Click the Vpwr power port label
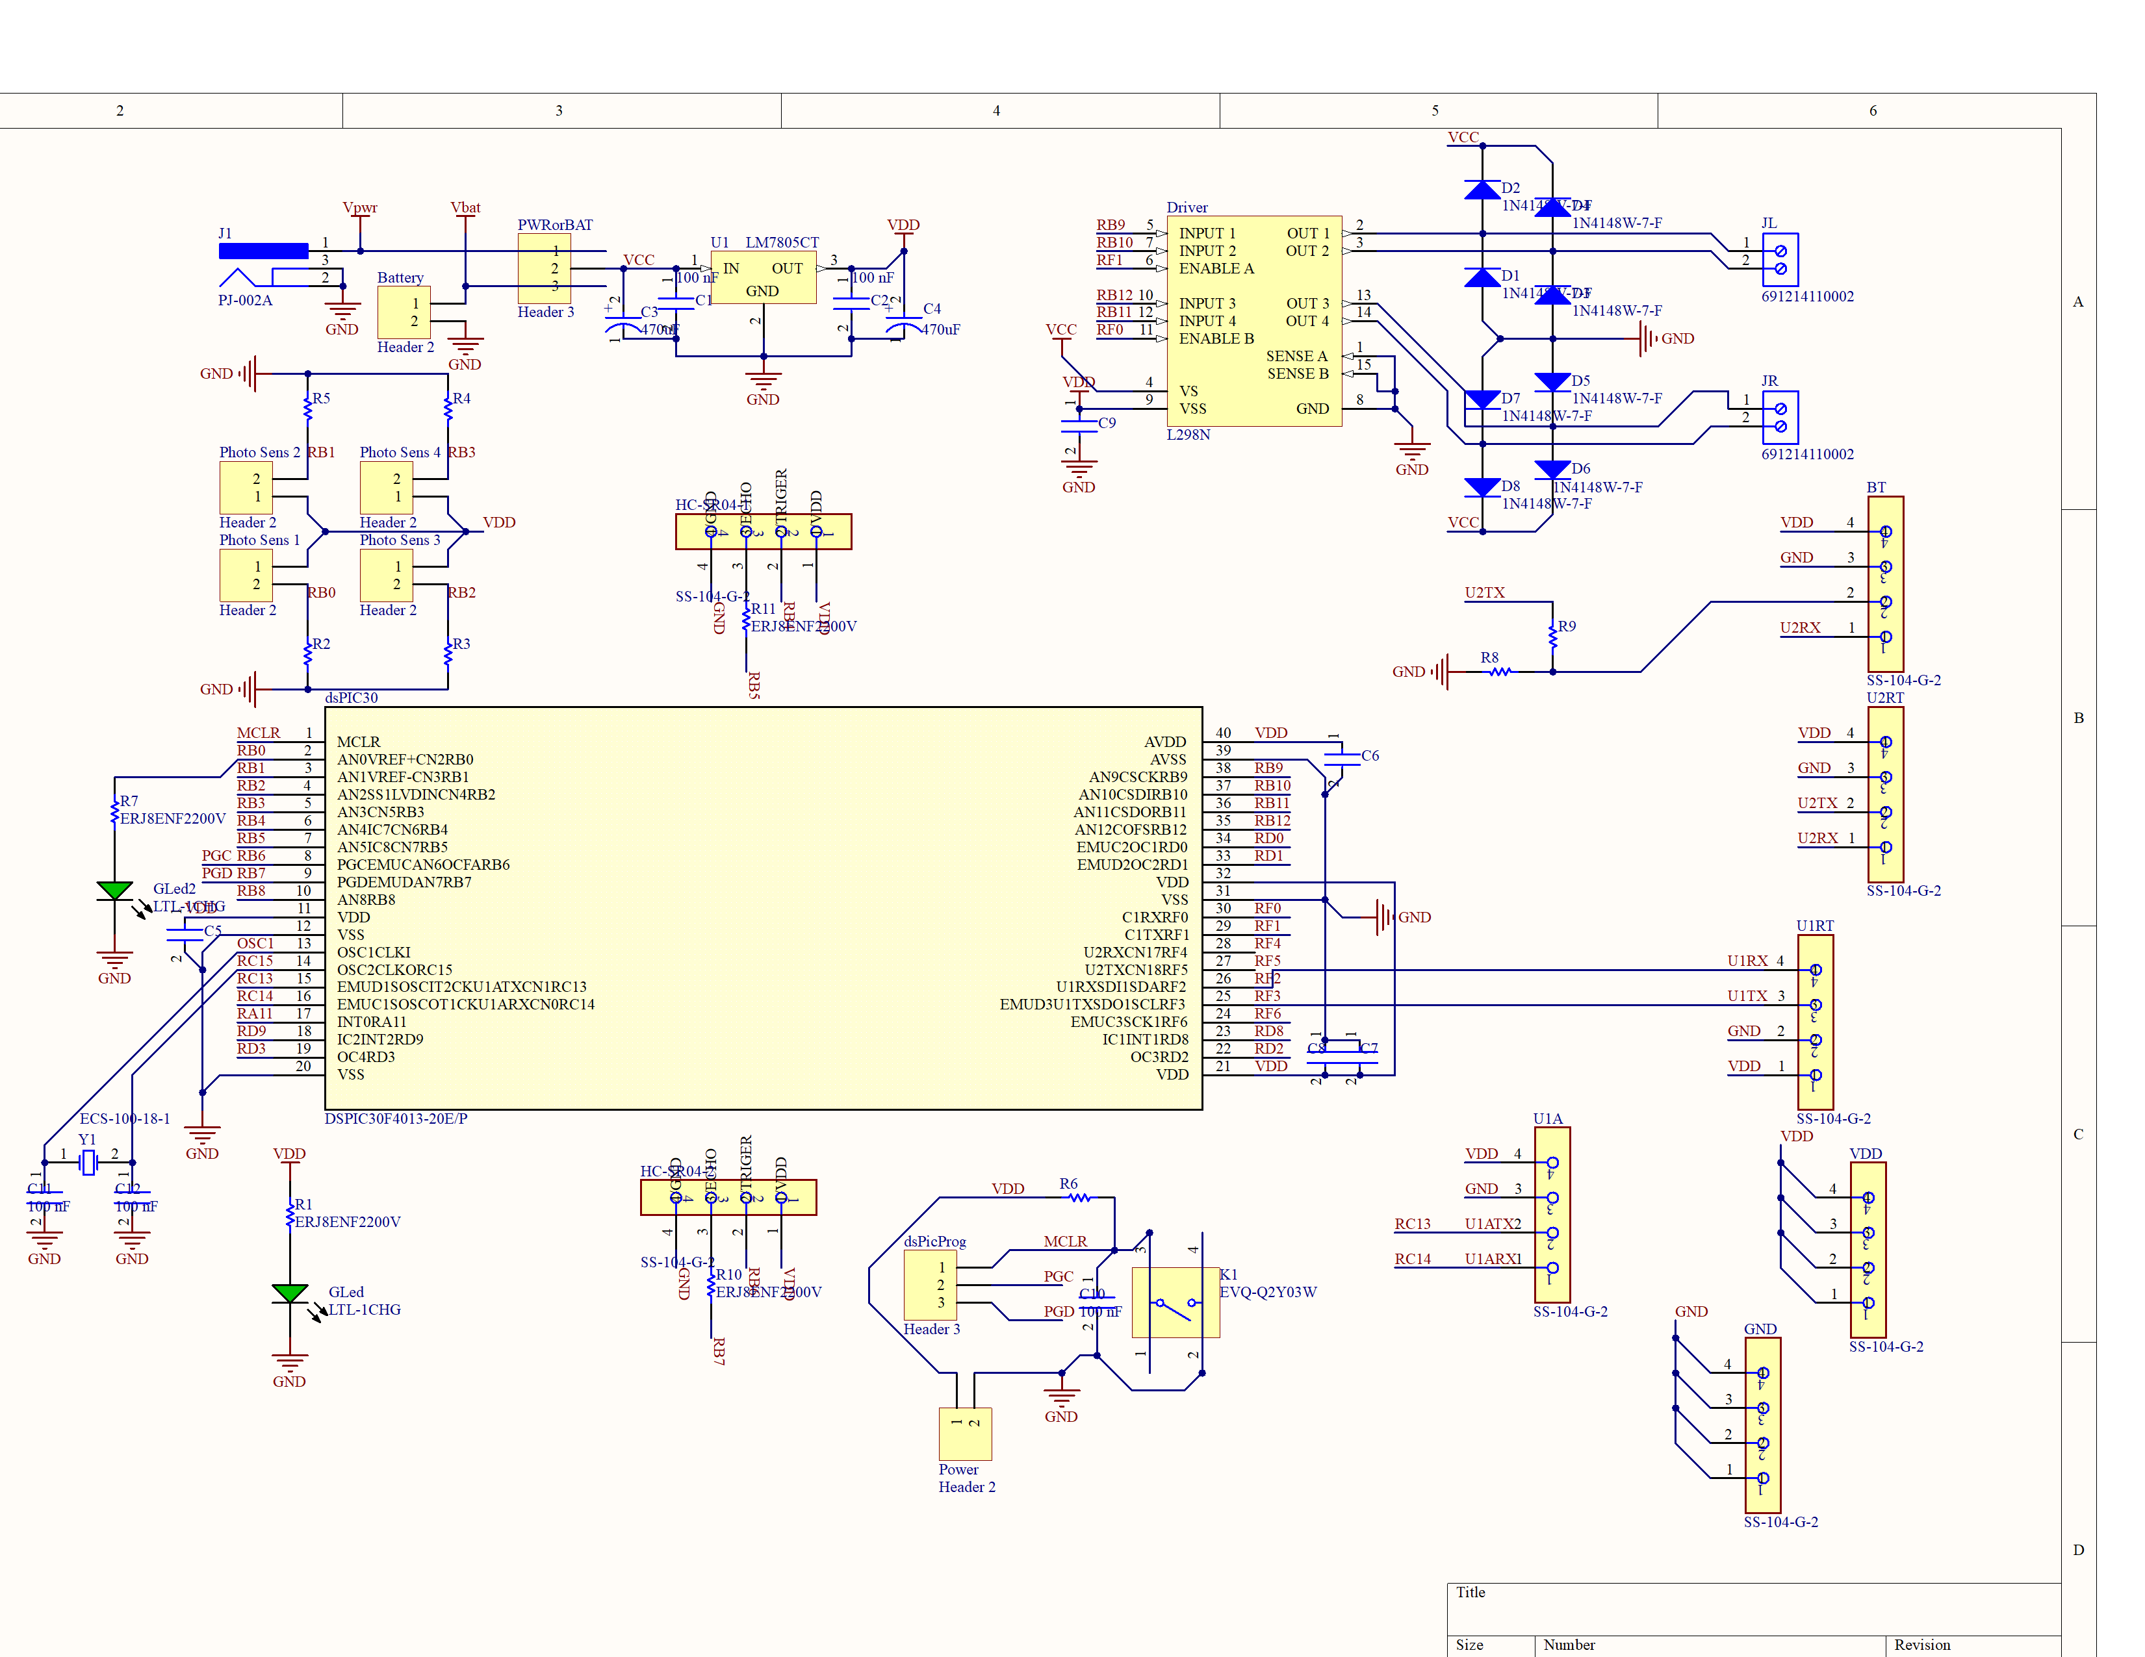This screenshot has width=2145, height=1657. tap(361, 208)
